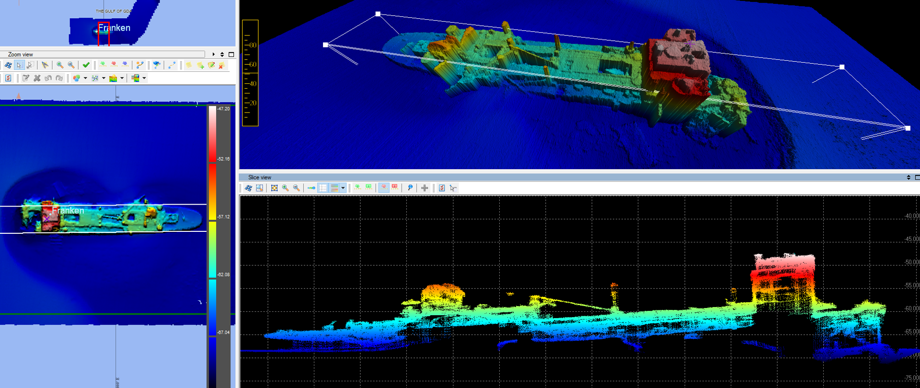Toggle the highlighted red soundings icon in Slice view
The width and height of the screenshot is (920, 388).
pos(384,188)
